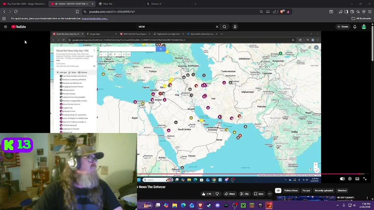Mute the ISRAEL ORDERS WARTIME tab audio icon
The image size is (374, 210).
coord(56,4)
